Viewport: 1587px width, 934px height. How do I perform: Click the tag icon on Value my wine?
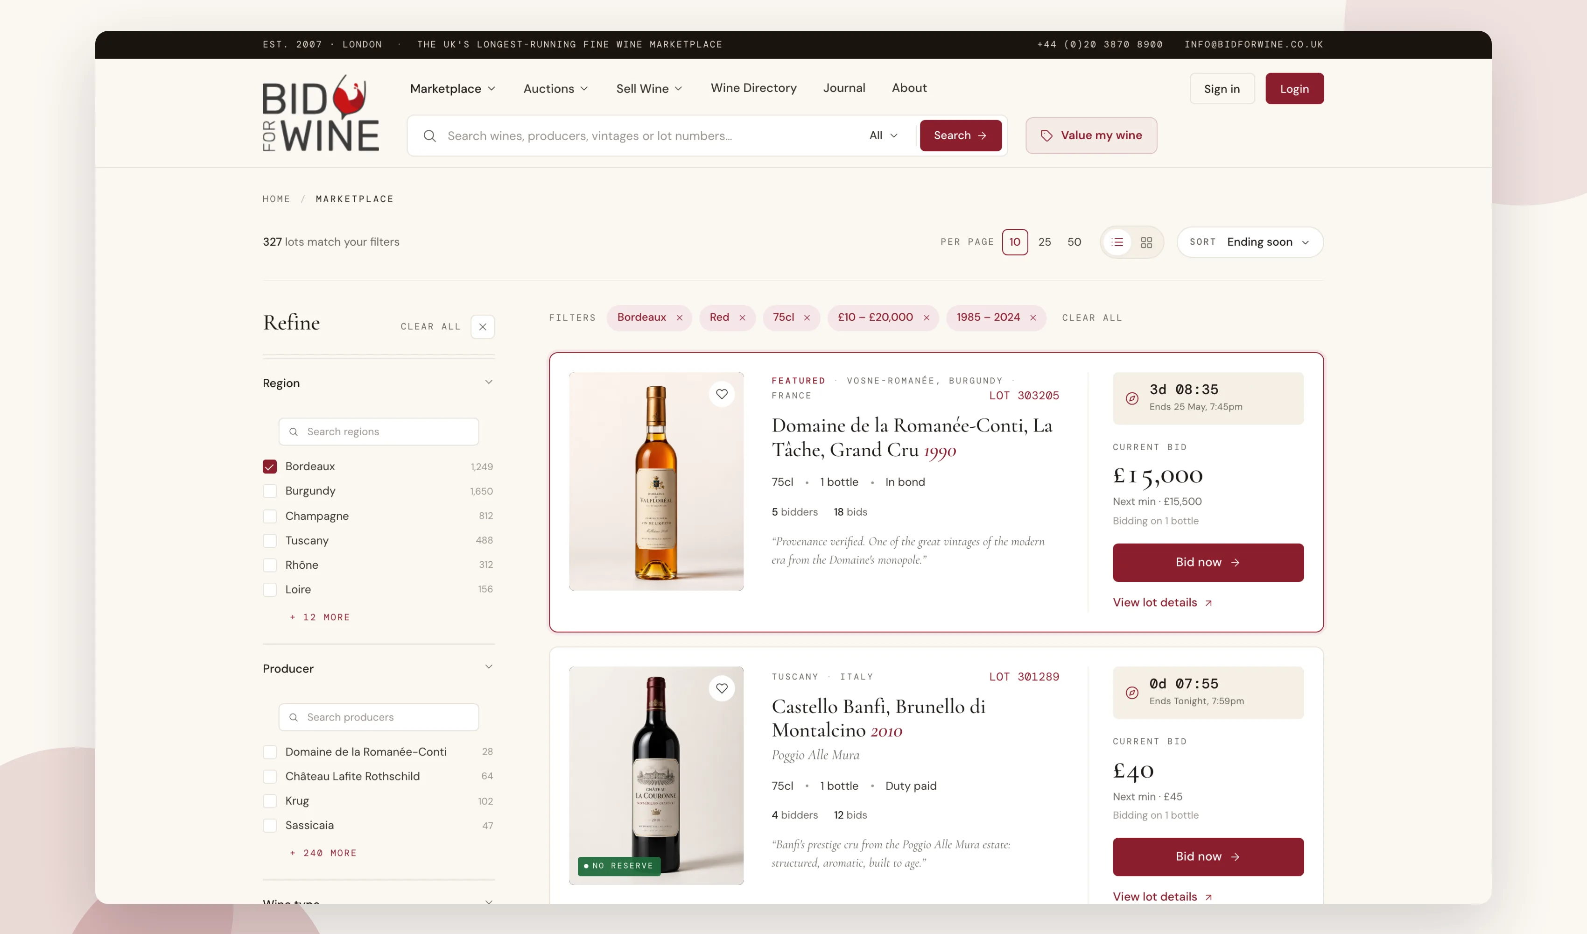[1046, 135]
